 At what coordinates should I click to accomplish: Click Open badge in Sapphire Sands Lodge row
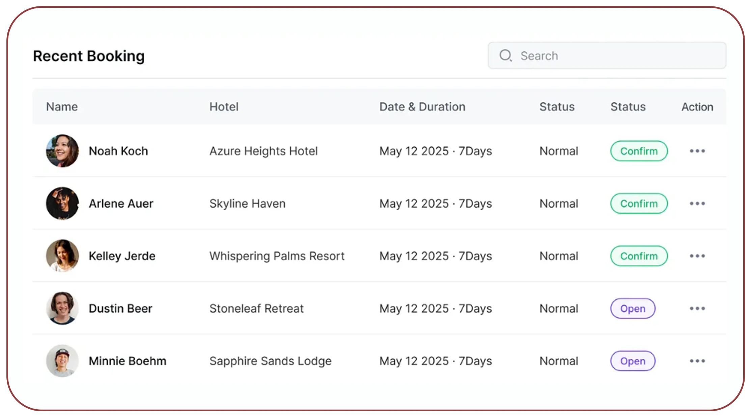click(x=633, y=361)
